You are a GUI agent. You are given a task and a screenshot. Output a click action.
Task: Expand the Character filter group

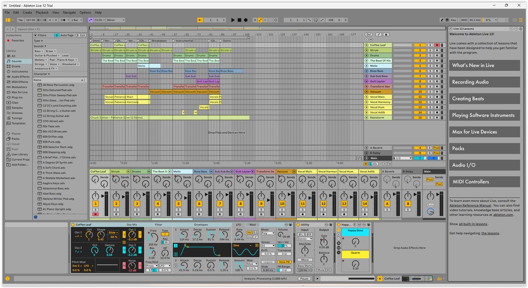[41, 74]
